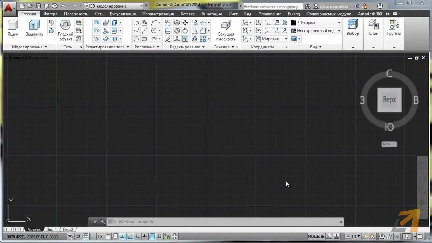Click the Plot (print) icon in quick access toolbar
Viewport: 432px width, 243px height.
[x=54, y=6]
